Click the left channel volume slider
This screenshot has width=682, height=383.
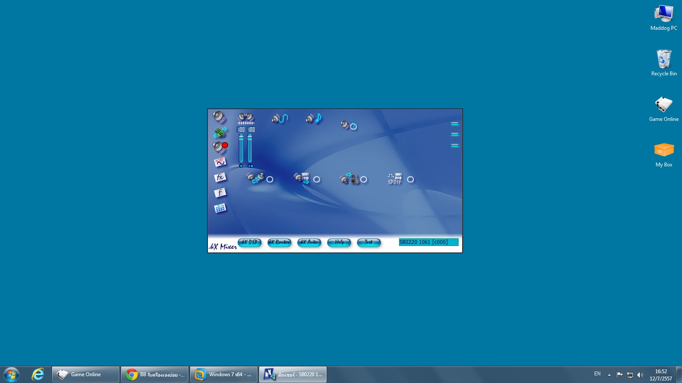click(x=241, y=148)
